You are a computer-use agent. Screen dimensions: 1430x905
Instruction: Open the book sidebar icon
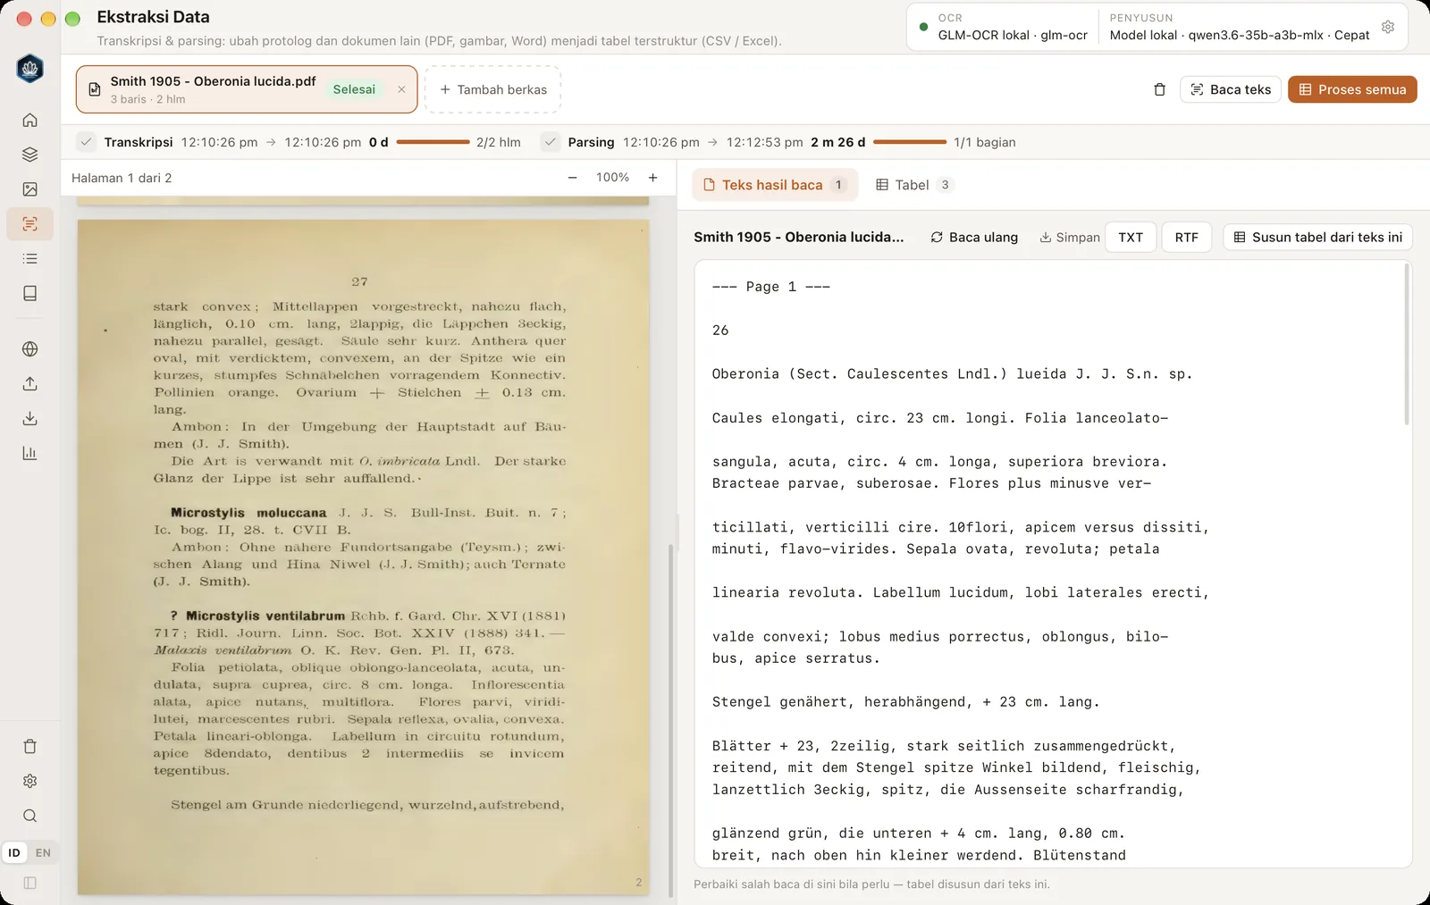[x=29, y=294]
